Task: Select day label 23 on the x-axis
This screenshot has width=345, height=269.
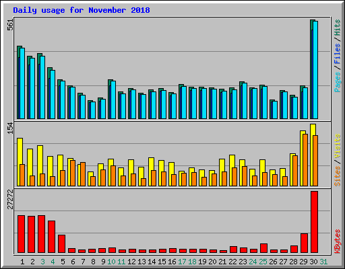Action: tap(243, 262)
